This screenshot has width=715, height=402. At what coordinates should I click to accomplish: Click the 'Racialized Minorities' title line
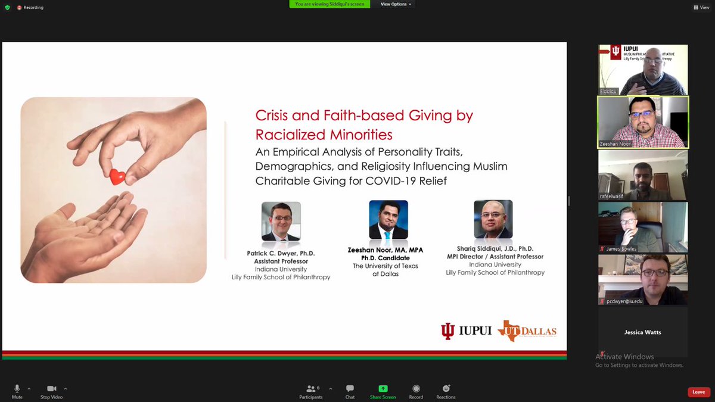pos(324,134)
